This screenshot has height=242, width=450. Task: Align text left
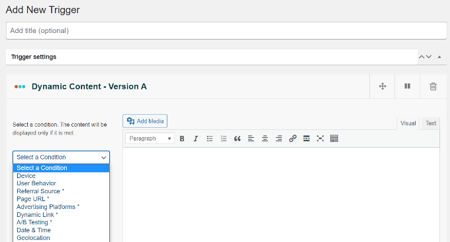(251, 138)
